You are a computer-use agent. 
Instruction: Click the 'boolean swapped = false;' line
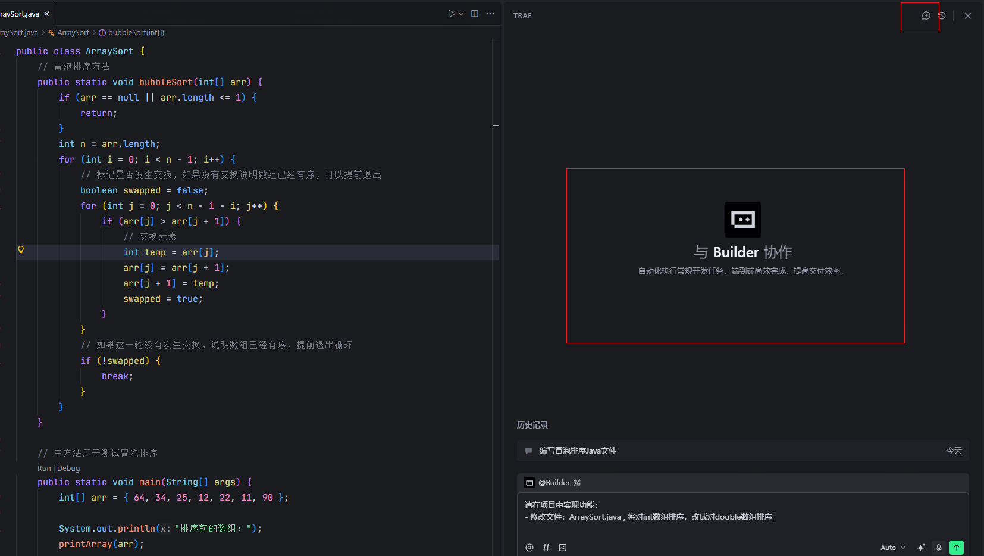click(x=145, y=190)
